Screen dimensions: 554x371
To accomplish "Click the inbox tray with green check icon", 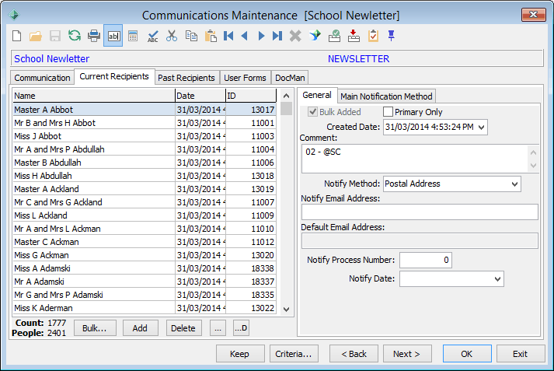I will (334, 36).
